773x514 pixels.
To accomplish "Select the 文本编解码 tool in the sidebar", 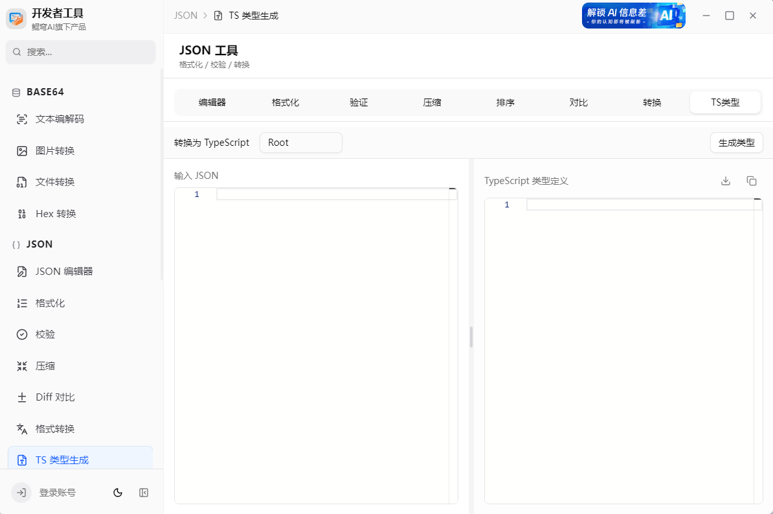I will click(56, 119).
